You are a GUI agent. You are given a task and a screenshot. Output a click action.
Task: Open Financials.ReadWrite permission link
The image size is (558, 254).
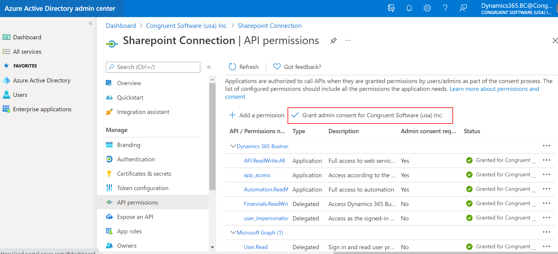click(266, 204)
